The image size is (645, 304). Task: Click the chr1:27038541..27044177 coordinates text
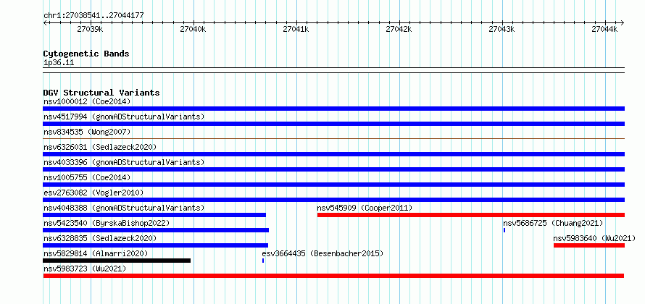point(93,16)
